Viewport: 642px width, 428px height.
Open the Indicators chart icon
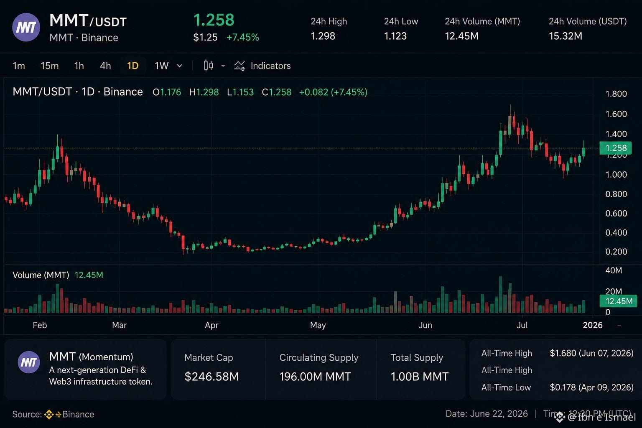pos(239,66)
